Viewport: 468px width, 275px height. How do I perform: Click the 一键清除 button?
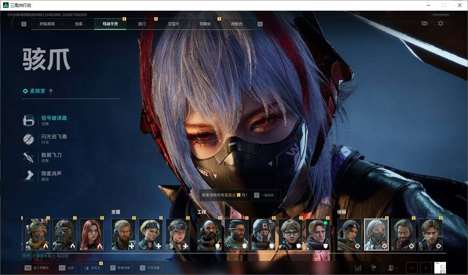click(x=264, y=195)
